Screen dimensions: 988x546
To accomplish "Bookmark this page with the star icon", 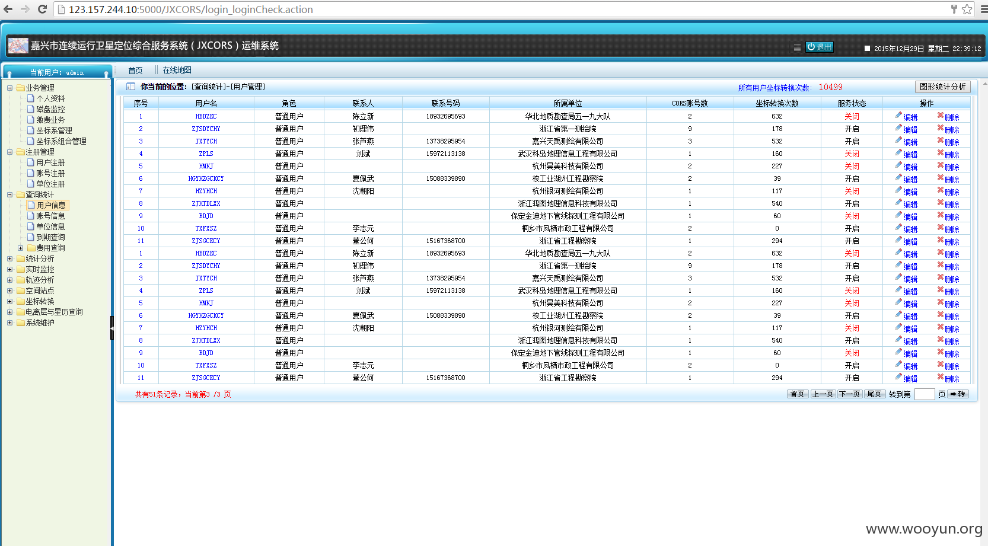I will pos(967,9).
